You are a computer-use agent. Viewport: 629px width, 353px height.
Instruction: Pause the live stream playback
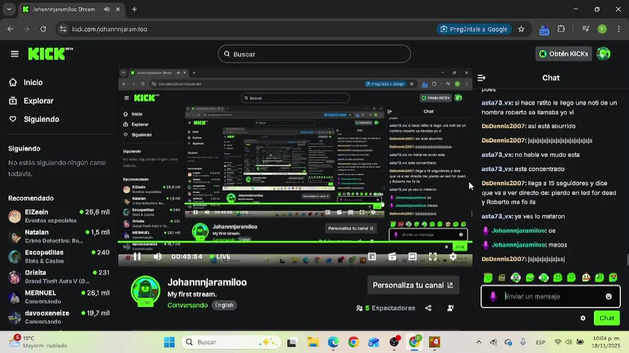coord(137,256)
